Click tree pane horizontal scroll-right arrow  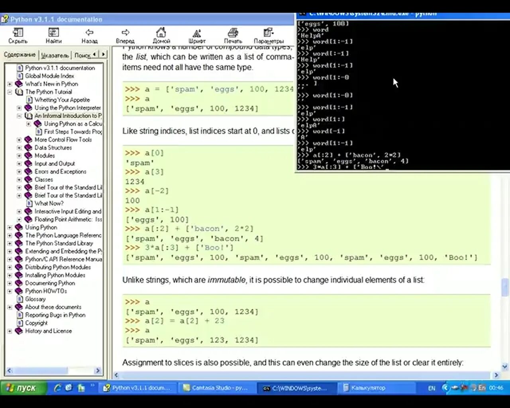[98, 371]
